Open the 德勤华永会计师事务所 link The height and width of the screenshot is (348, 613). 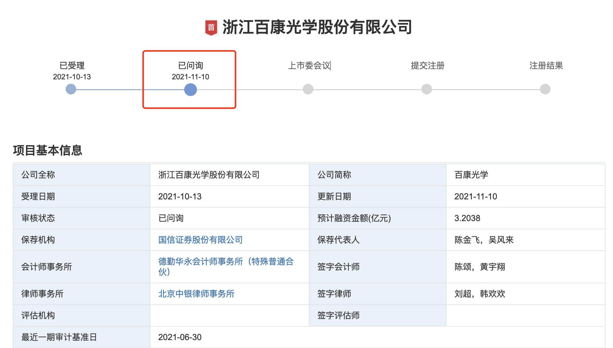click(226, 267)
